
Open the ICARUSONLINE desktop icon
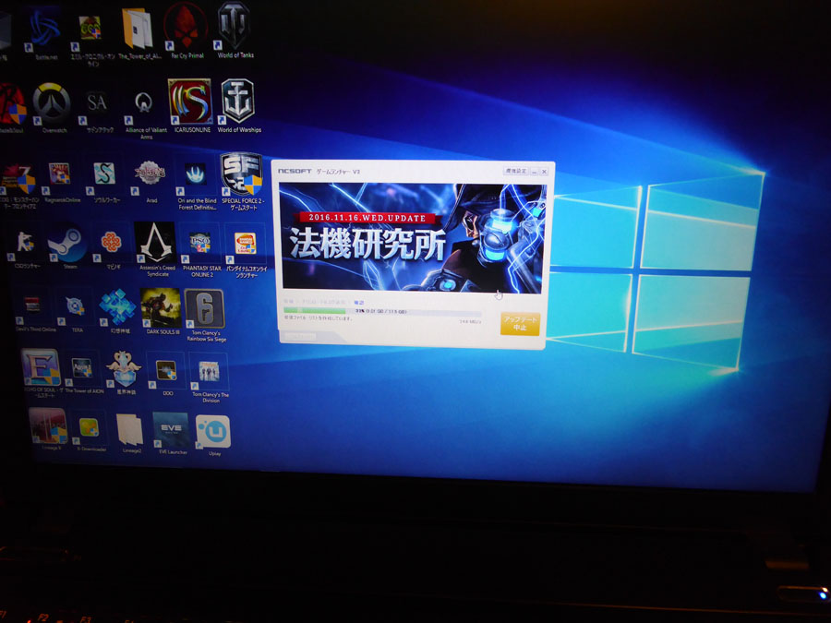coord(191,106)
